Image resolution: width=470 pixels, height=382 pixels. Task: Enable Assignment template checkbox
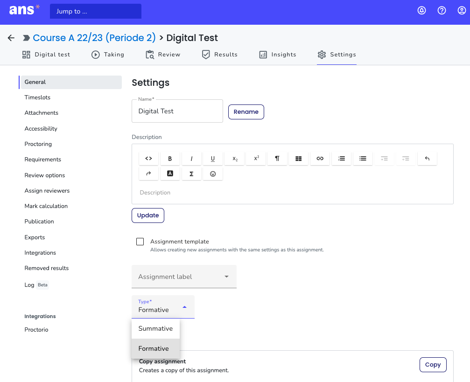[x=140, y=242]
